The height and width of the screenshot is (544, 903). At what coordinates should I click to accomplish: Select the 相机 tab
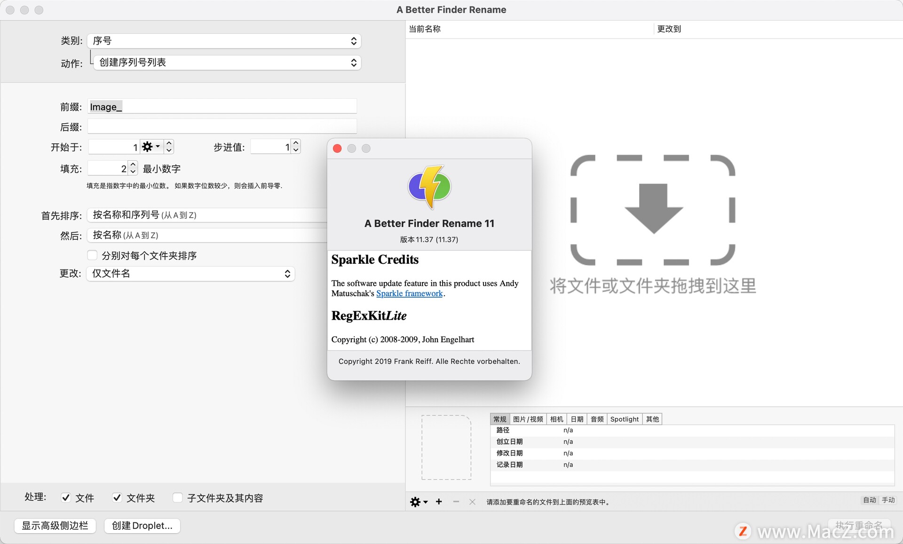click(556, 419)
